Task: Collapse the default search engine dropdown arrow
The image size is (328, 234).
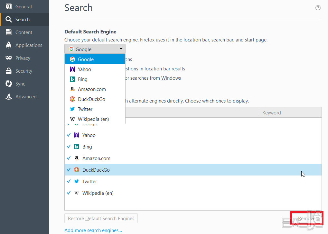Action: pos(121,49)
